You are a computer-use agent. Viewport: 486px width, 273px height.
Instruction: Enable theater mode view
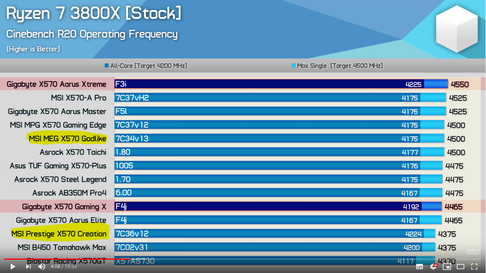(461, 267)
